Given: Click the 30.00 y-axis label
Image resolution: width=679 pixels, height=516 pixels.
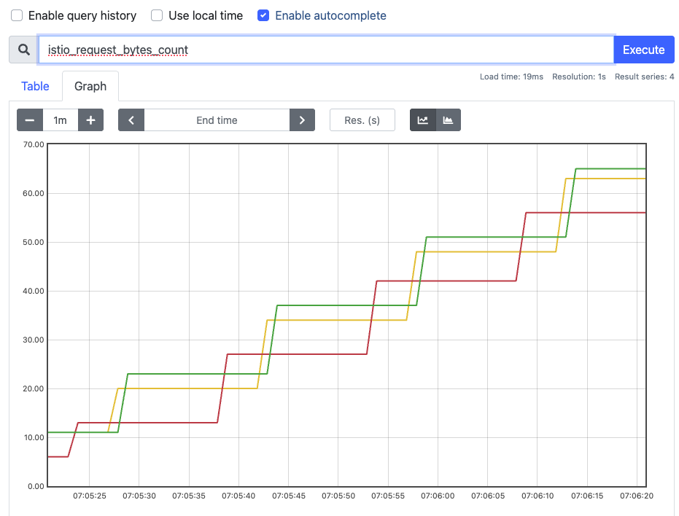Looking at the screenshot, I should tap(34, 340).
